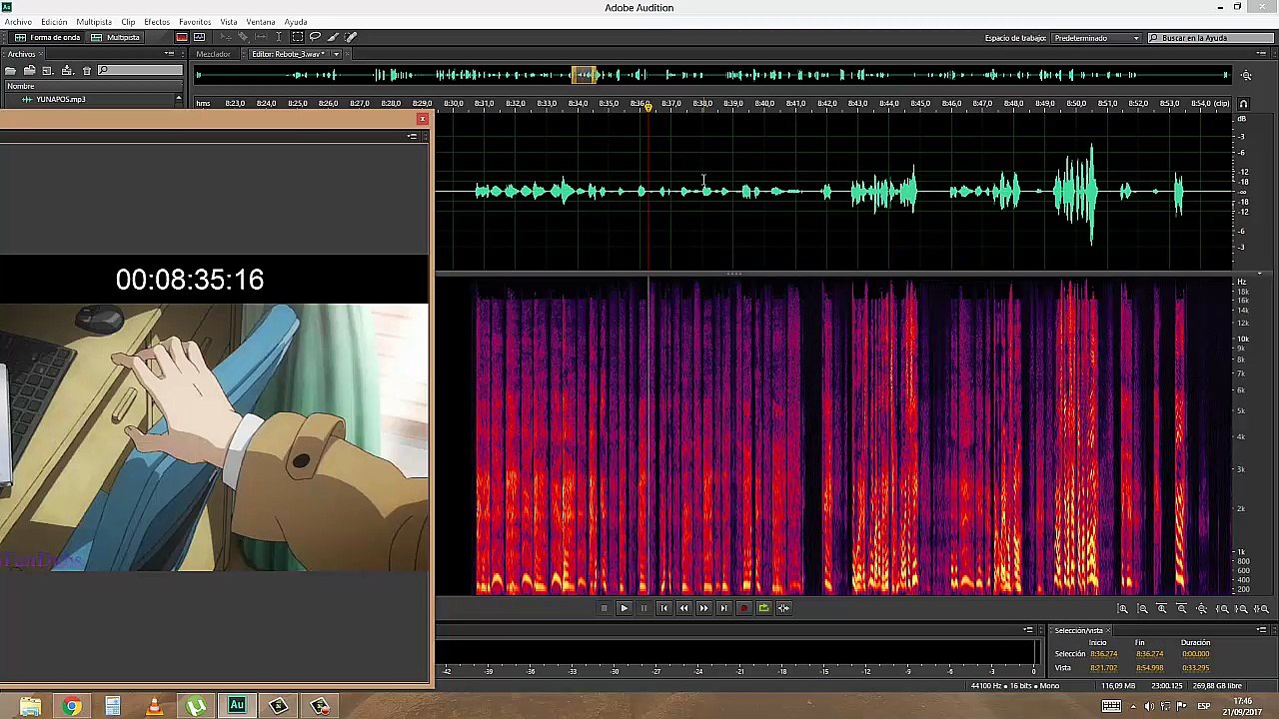Close the floating video panel
The width and height of the screenshot is (1279, 719).
422,119
